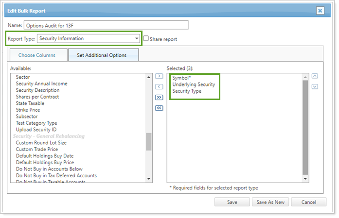Click the Name input field

106,25
